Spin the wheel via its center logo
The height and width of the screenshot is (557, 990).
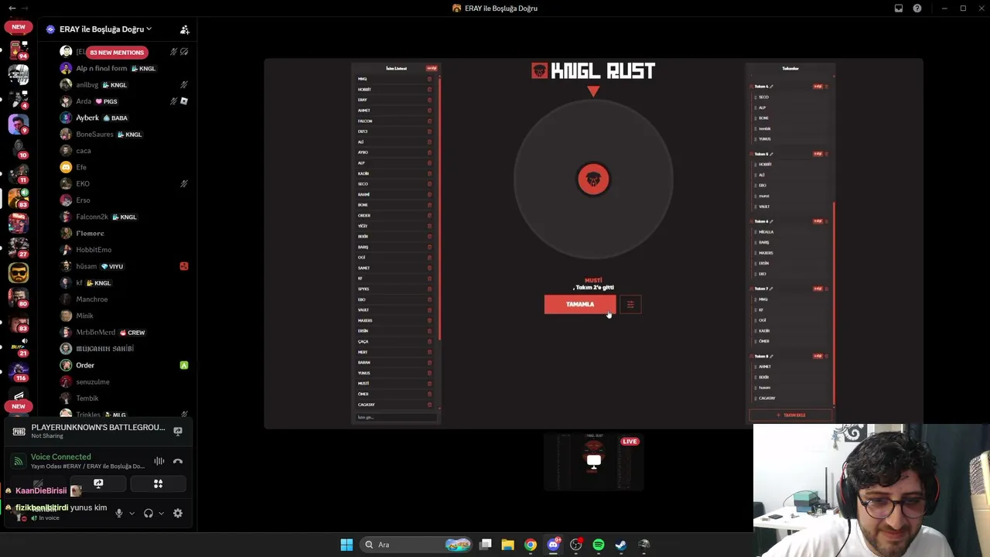(593, 179)
